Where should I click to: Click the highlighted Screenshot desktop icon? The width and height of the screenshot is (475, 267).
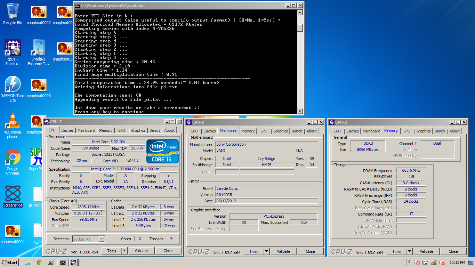point(13,196)
